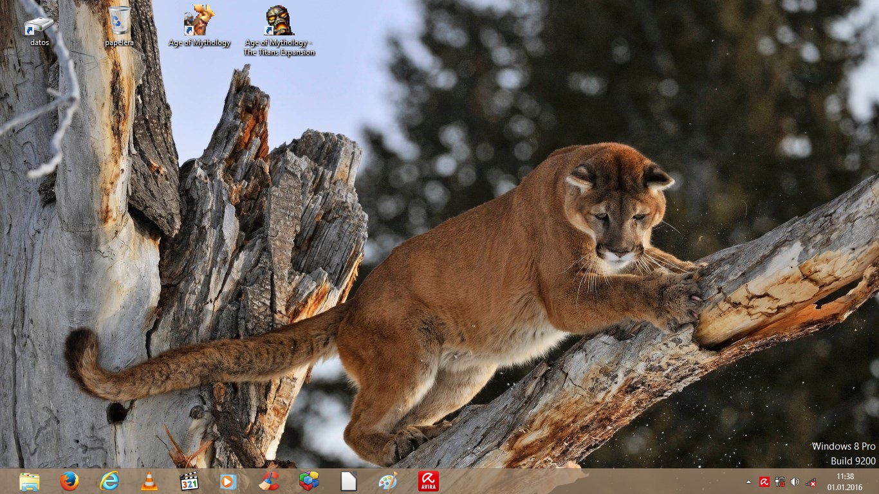Launch Firefox from the taskbar
The width and height of the screenshot is (879, 494).
[69, 481]
